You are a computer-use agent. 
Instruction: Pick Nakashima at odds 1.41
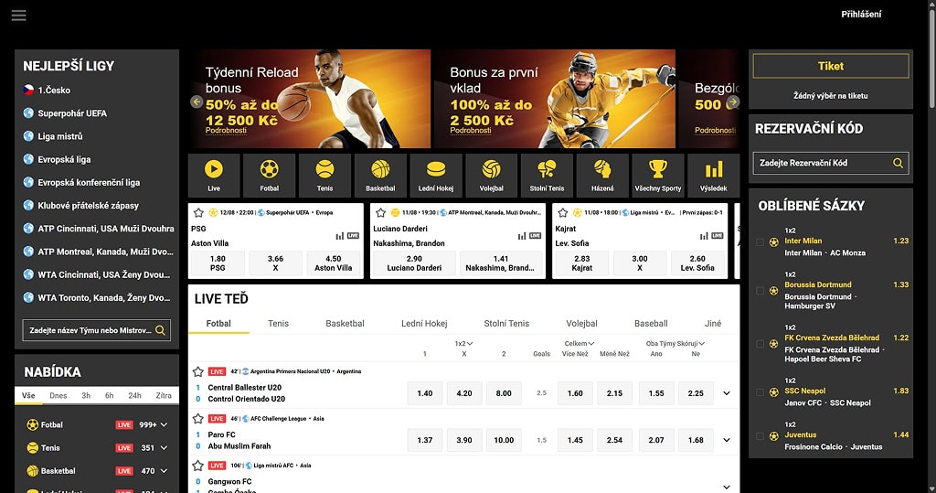(501, 263)
